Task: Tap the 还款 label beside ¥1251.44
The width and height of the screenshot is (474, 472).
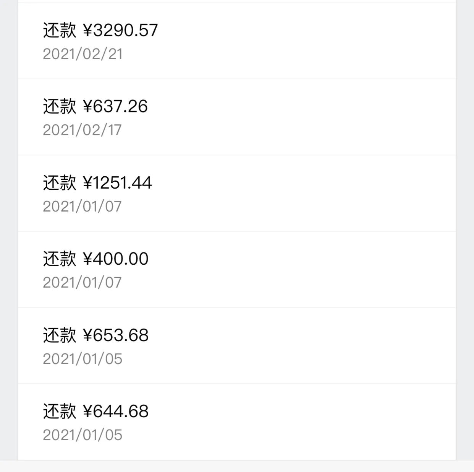Action: [60, 182]
